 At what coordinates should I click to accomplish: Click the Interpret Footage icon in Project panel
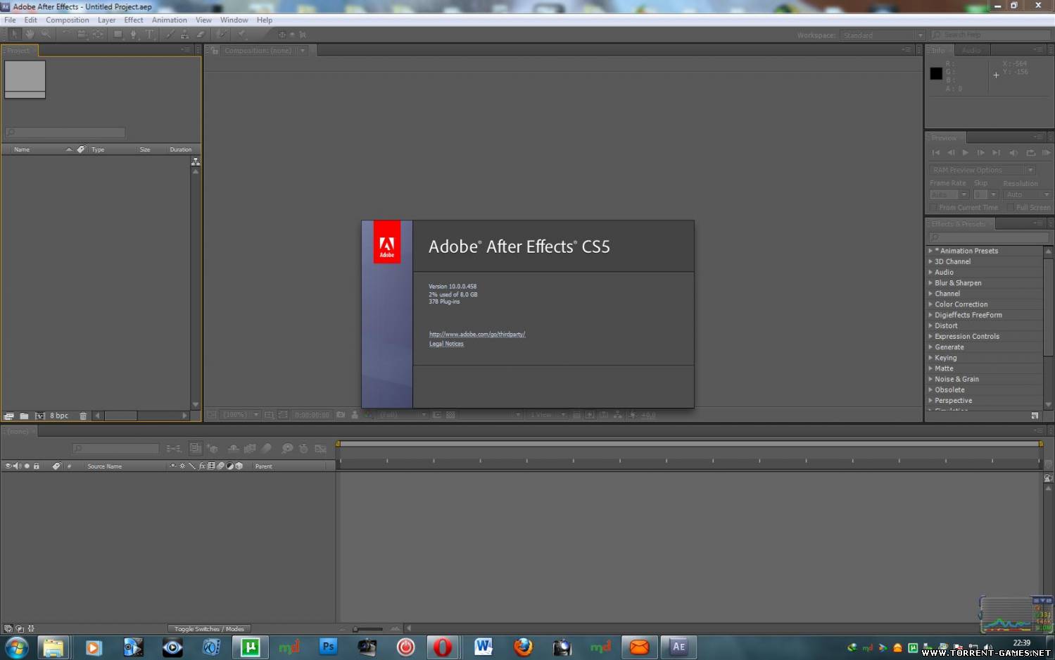tap(9, 416)
